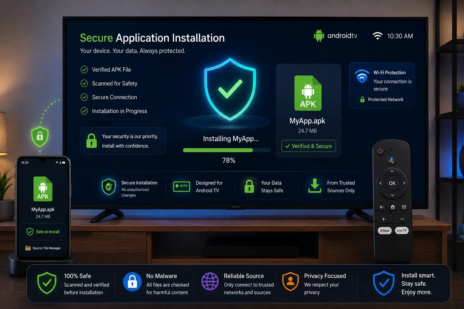Click the Reliable Source globe icon
464x309 pixels.
point(210,282)
